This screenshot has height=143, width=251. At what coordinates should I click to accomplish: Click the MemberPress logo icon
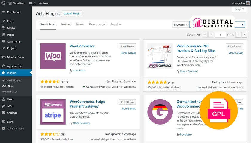tap(4, 57)
